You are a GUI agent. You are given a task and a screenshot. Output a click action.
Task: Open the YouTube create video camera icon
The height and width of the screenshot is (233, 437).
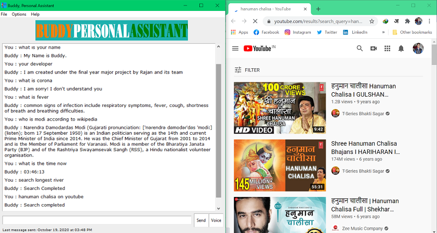tap(374, 49)
